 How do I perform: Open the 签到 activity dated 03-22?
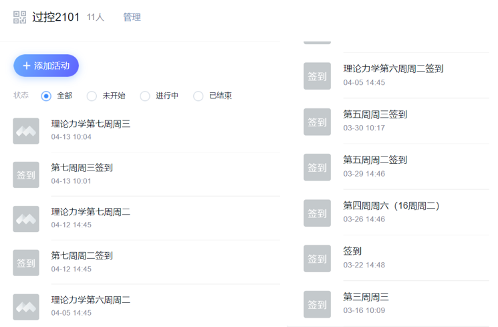click(x=352, y=251)
